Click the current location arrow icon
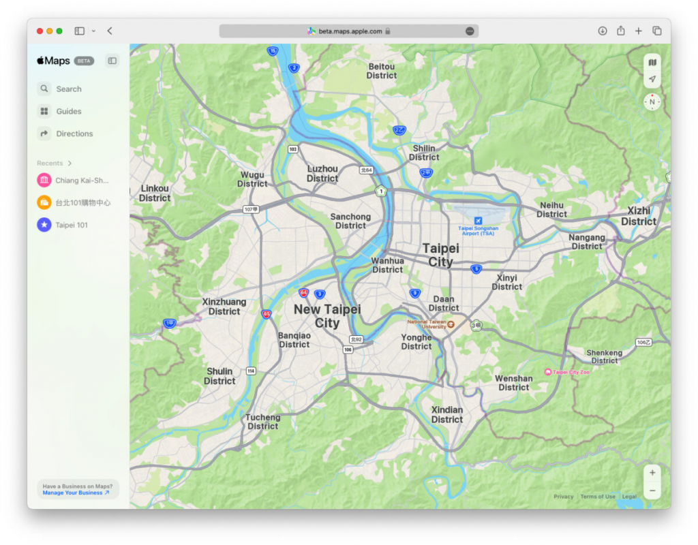Screen dimensions: 698x545 tap(652, 79)
